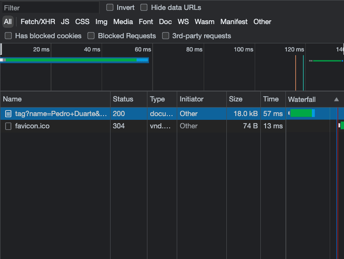
Task: Click in the Filter text field
Action: (x=50, y=8)
